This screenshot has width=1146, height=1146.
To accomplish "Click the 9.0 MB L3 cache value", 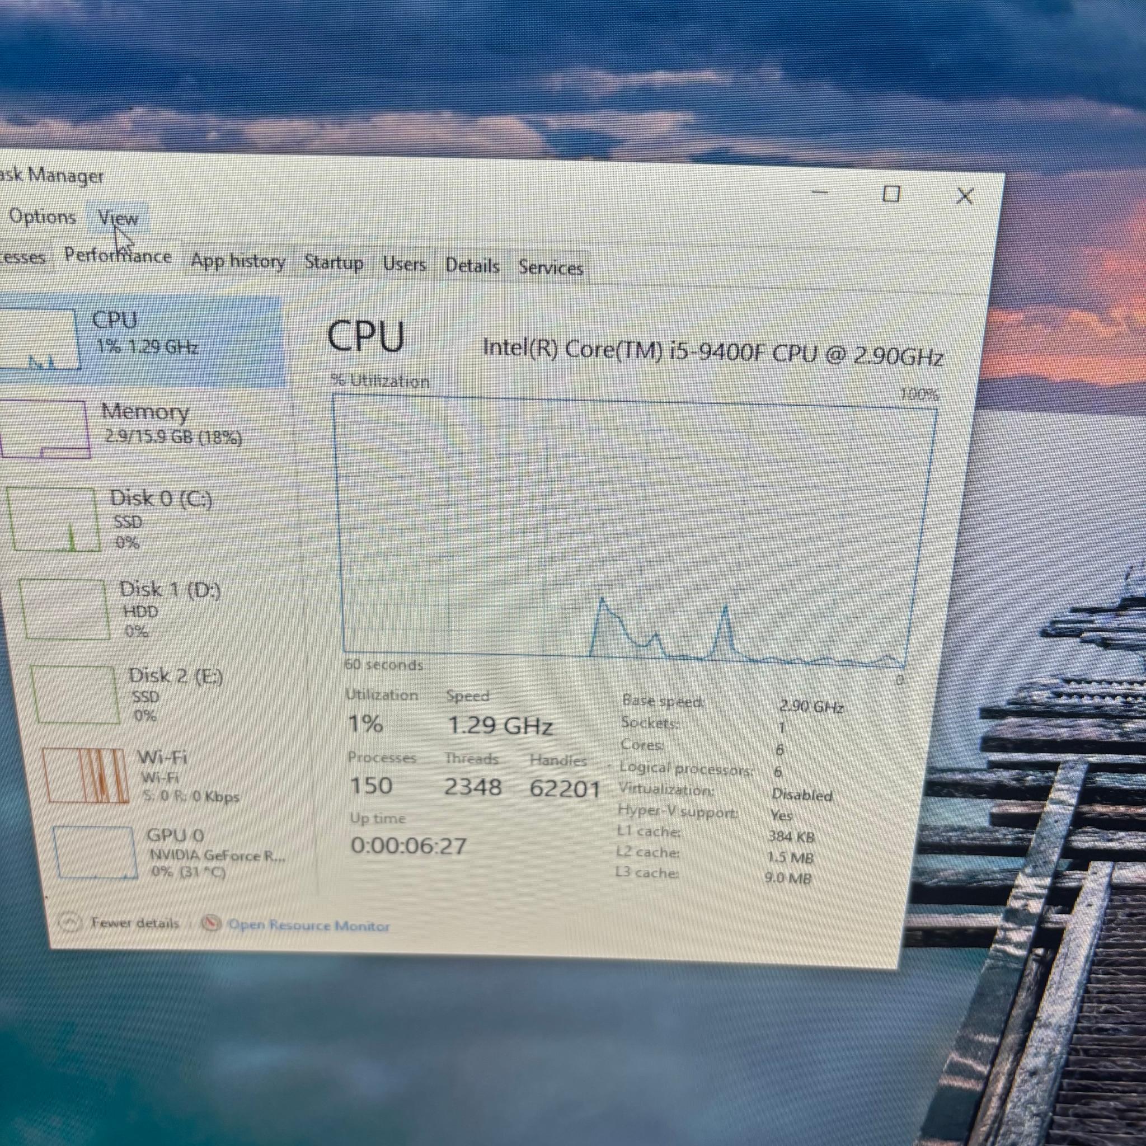I will point(788,878).
